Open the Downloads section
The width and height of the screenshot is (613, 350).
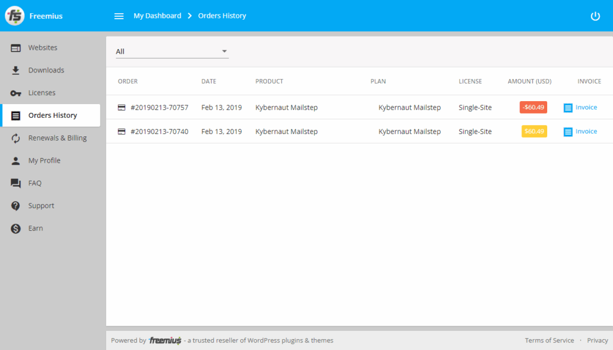click(x=46, y=71)
